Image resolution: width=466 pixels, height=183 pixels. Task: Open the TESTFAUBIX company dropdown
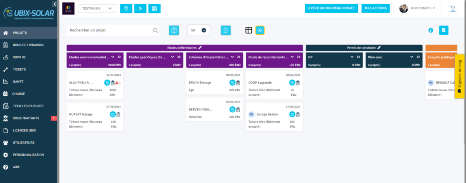(x=97, y=9)
